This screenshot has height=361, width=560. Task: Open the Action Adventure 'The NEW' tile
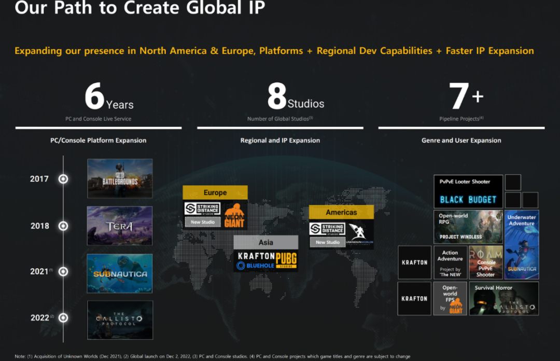click(x=450, y=262)
